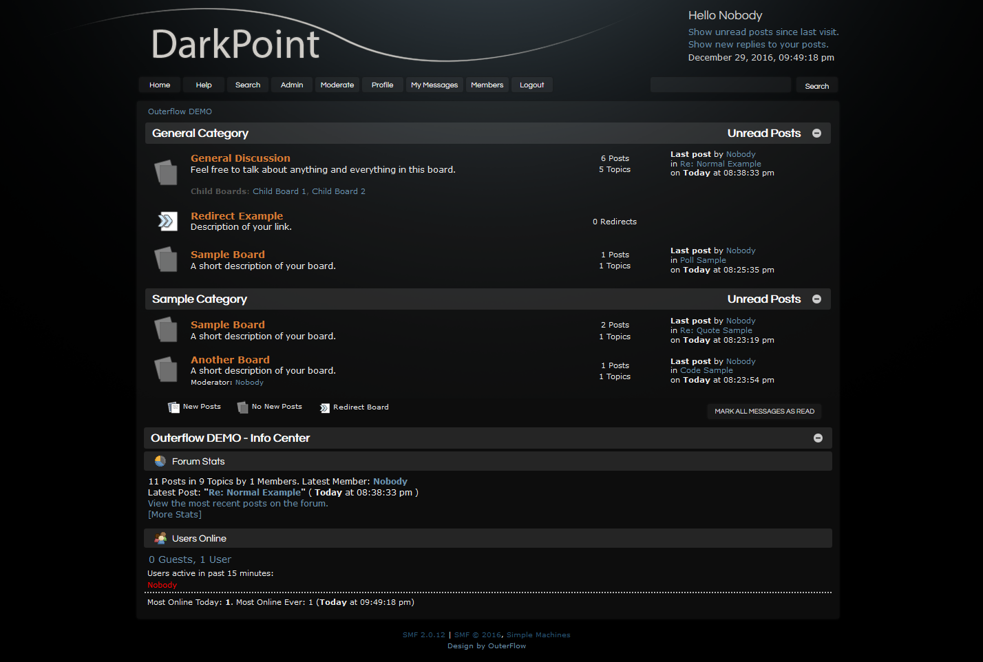
Task: Collapse the Sample Category section
Action: pyautogui.click(x=817, y=299)
